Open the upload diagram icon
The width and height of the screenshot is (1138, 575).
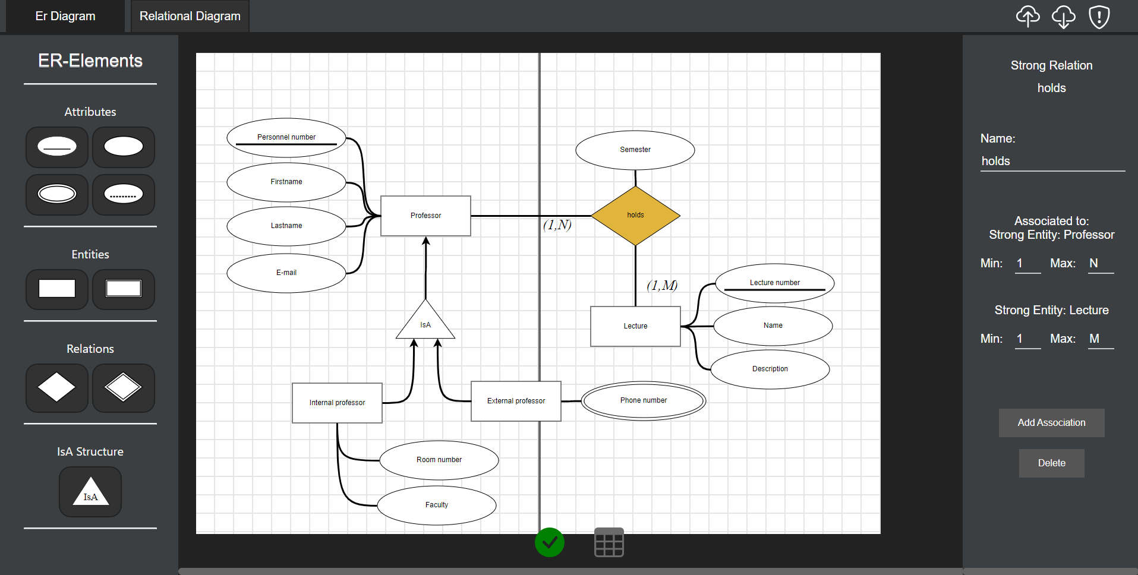click(1028, 16)
